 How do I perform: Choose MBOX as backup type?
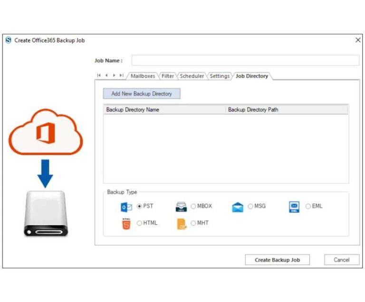coord(193,206)
